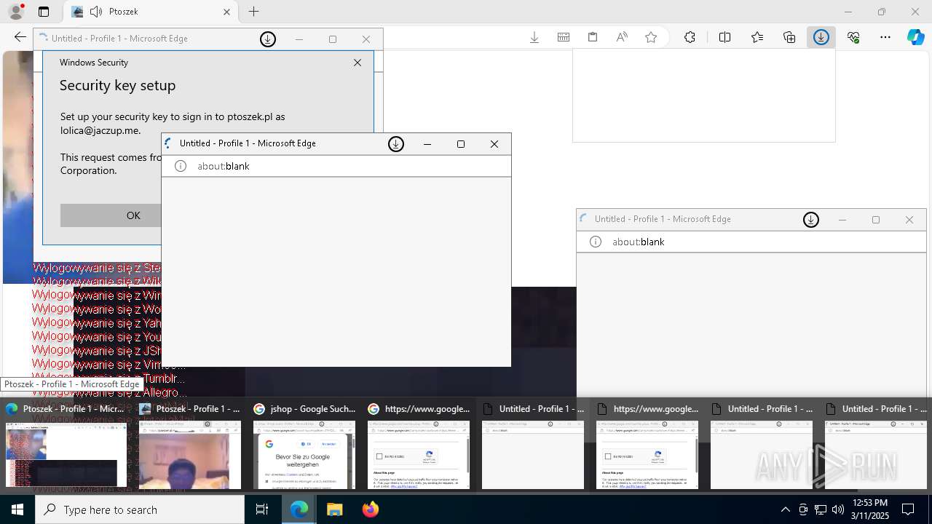Viewport: 932px width, 524px height.
Task: Open File Explorer from taskbar
Action: [x=335, y=509]
